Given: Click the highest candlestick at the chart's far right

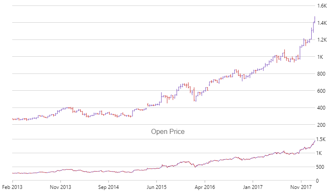Looking at the screenshot, I should [315, 20].
